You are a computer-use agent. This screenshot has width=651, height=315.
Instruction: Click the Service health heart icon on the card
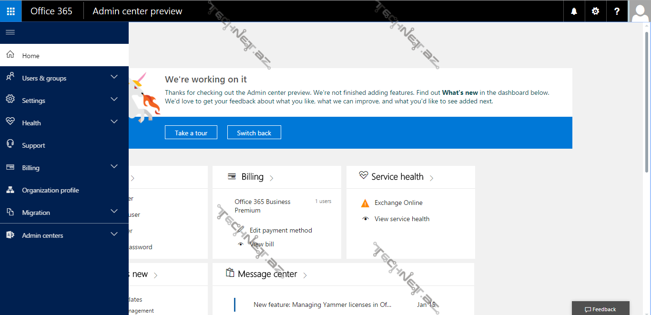click(x=363, y=176)
